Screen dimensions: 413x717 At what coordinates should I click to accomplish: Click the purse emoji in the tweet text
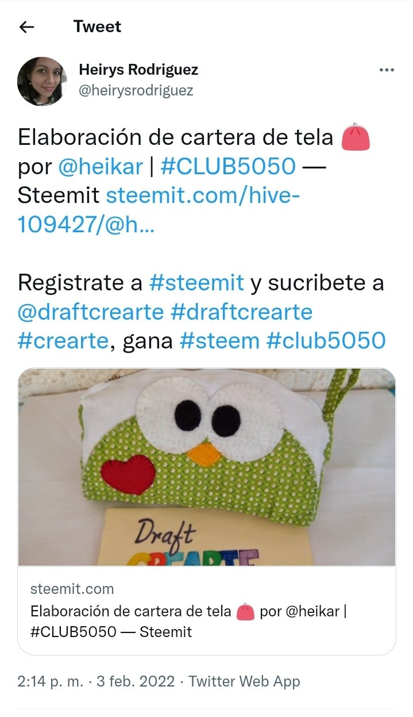tap(356, 139)
